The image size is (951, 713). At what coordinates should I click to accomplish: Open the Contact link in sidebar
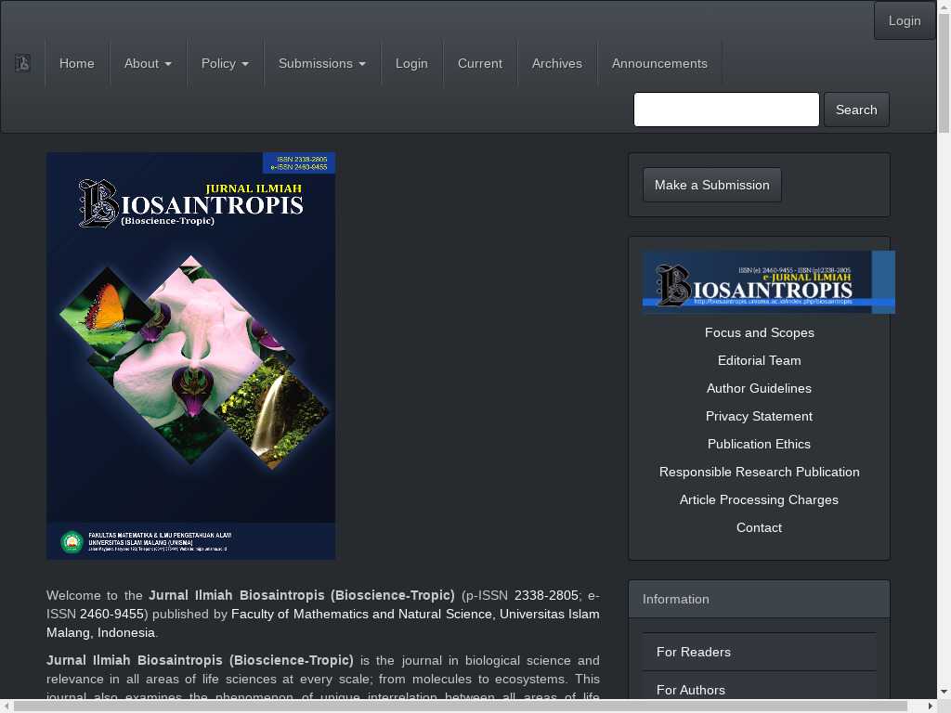(x=760, y=527)
